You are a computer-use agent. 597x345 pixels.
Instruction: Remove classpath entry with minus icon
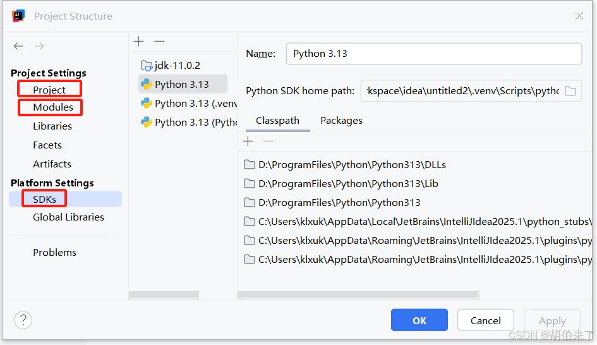click(x=268, y=142)
